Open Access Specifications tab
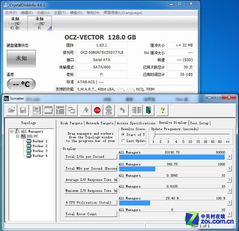 [x=136, y=123]
